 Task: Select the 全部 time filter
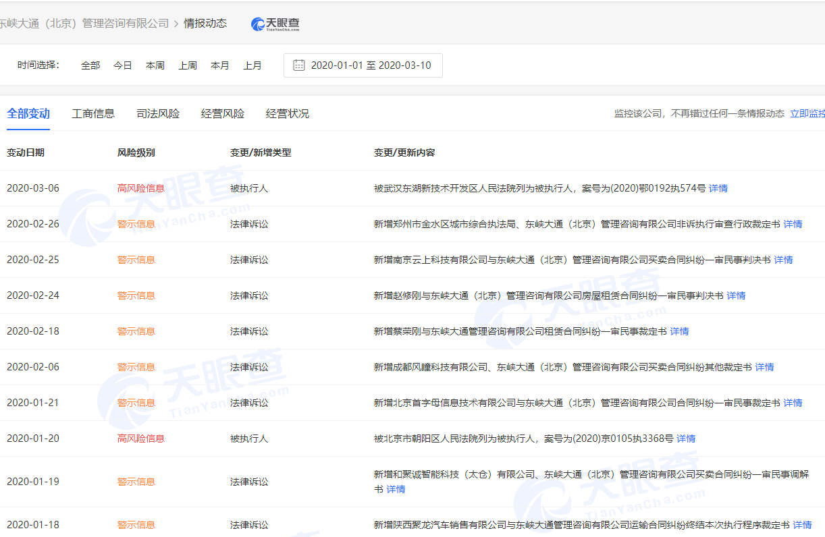[x=90, y=65]
